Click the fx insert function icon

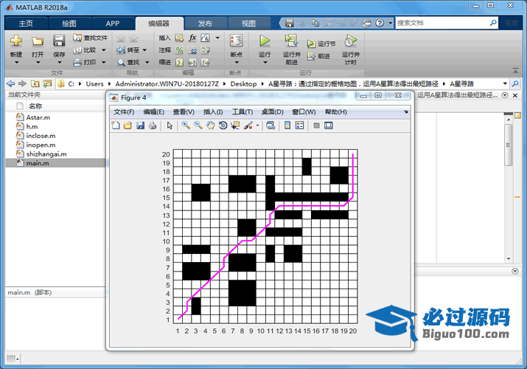tap(192, 38)
